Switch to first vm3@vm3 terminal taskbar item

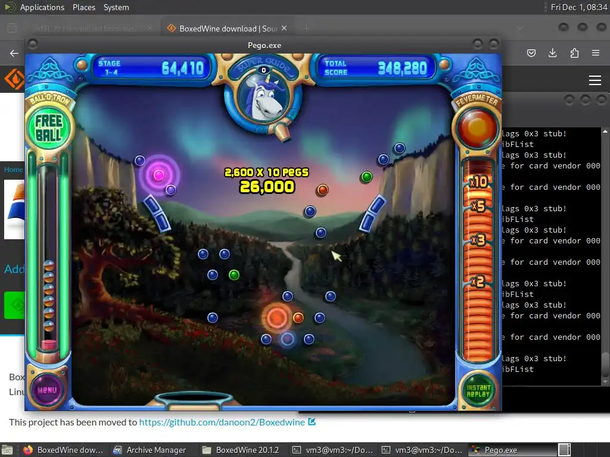[333, 450]
